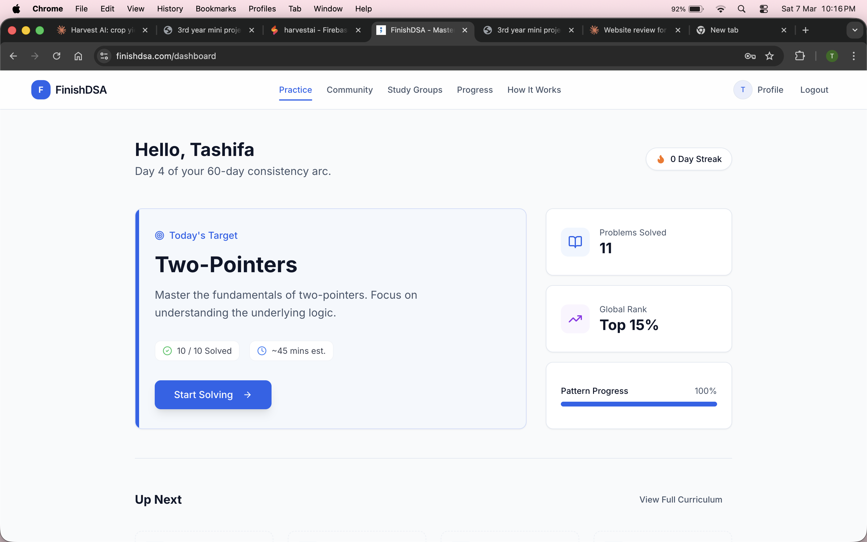Click the address bar URL field
Image resolution: width=867 pixels, height=542 pixels.
point(215,56)
